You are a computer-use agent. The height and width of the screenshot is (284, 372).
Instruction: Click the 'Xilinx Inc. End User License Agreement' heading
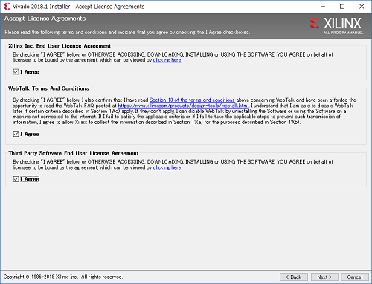(60, 46)
